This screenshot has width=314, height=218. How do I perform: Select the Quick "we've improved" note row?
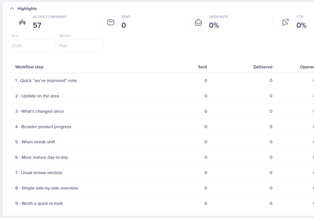point(46,81)
